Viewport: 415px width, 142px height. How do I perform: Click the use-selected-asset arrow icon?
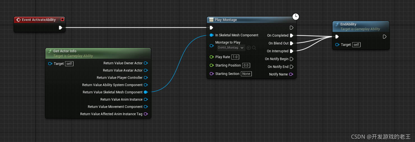click(x=249, y=48)
